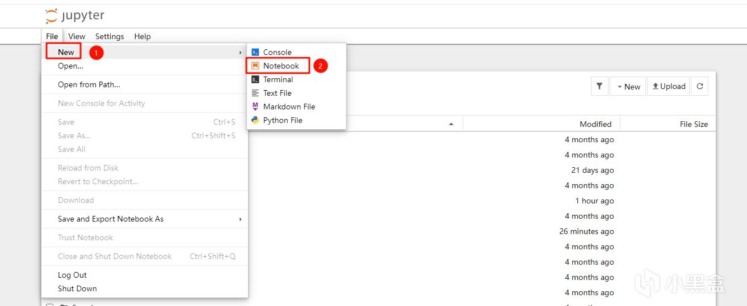Screen dimensions: 747x306
Task: Select the Terminal label in New submenu
Action: 278,79
